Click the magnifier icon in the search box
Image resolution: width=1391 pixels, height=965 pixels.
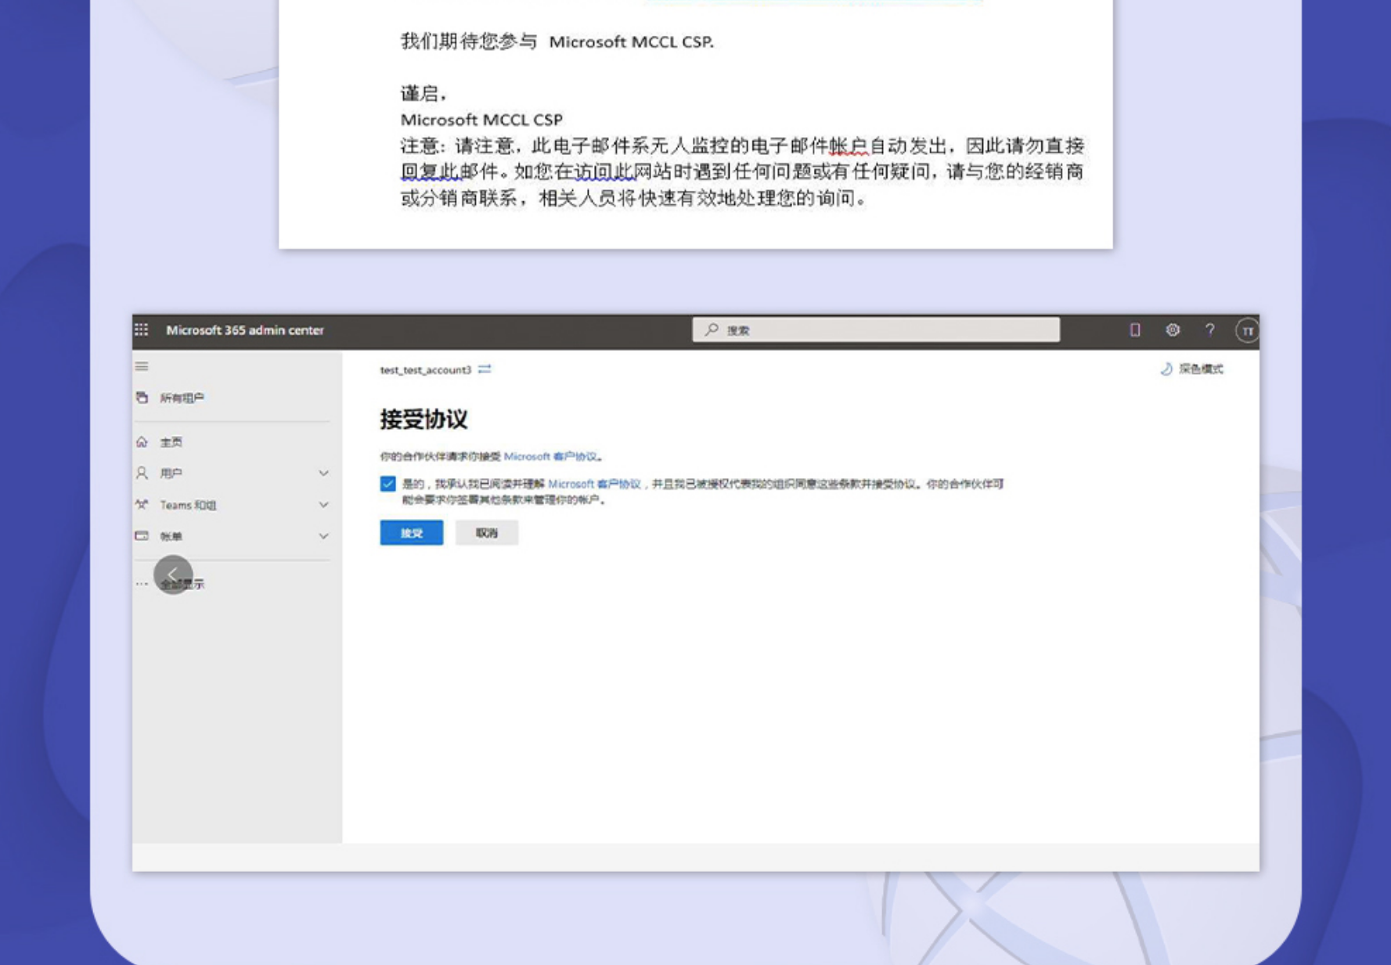712,329
